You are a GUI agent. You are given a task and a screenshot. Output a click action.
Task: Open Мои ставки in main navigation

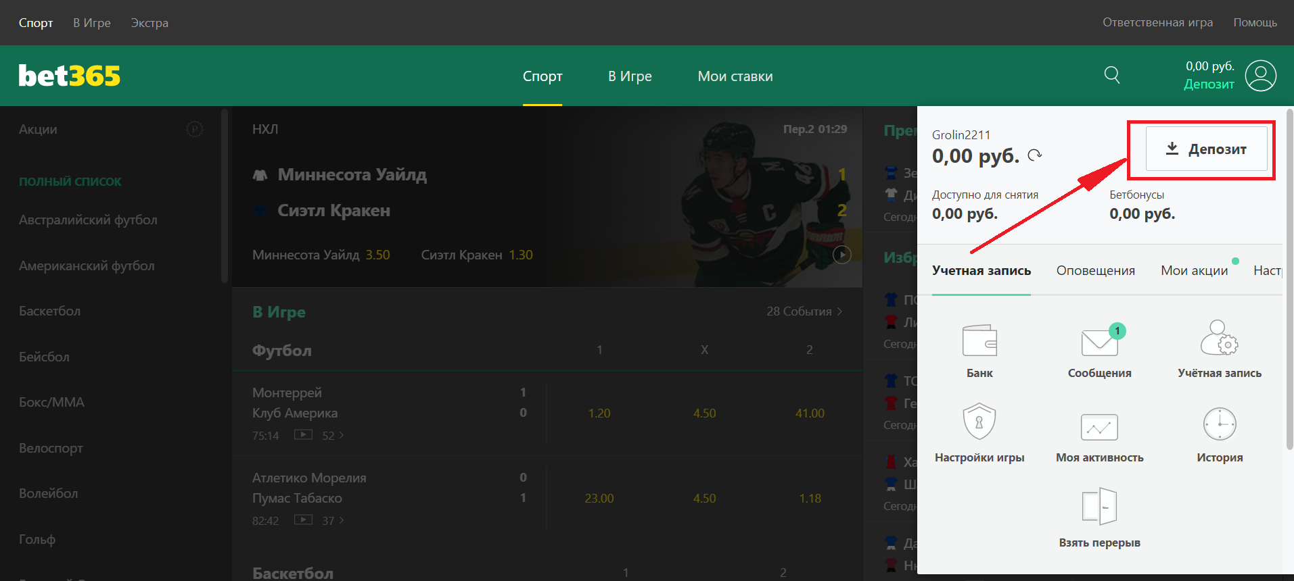(735, 76)
